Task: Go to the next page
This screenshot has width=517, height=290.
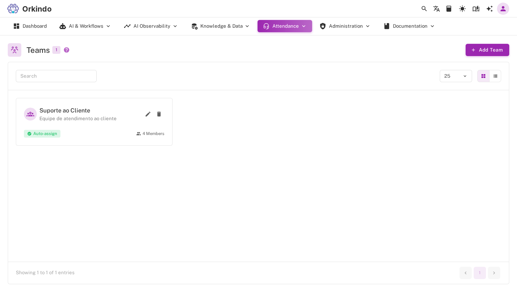Action: 494,273
